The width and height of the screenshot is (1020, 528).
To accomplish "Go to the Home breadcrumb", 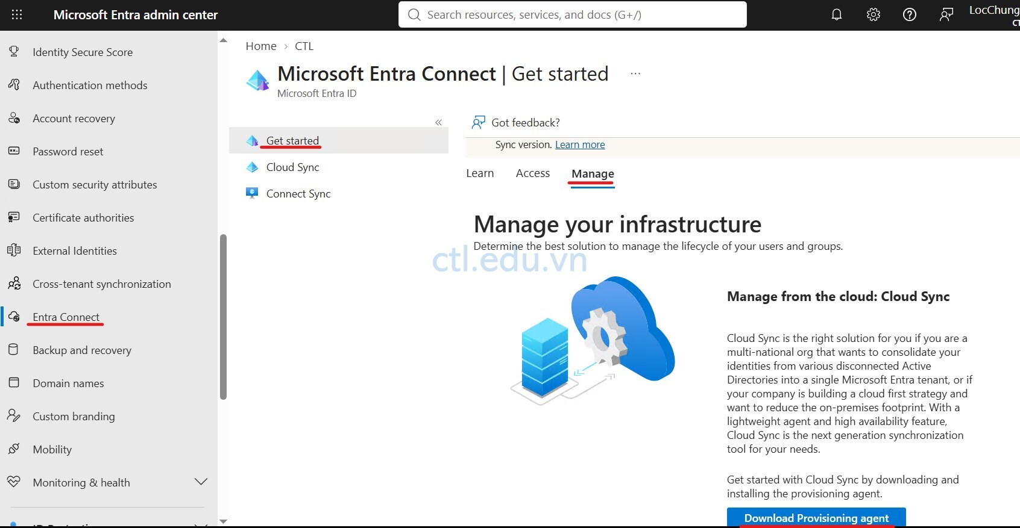I will [261, 46].
